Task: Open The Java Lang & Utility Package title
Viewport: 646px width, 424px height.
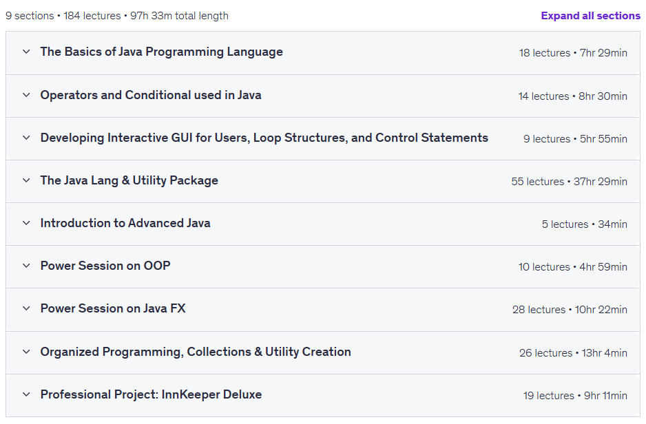Action: [x=129, y=180]
